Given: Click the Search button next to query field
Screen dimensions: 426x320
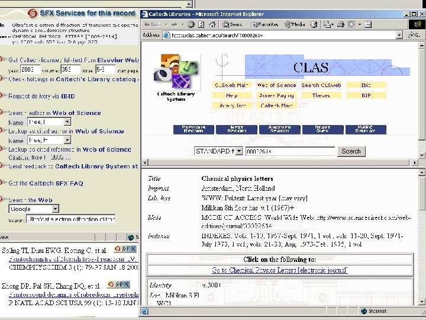Looking at the screenshot, I should click(351, 151).
